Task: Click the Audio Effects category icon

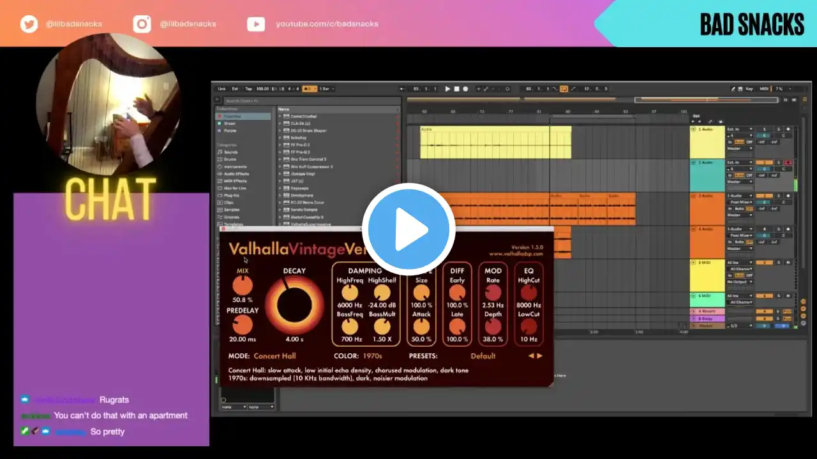Action: coord(220,173)
